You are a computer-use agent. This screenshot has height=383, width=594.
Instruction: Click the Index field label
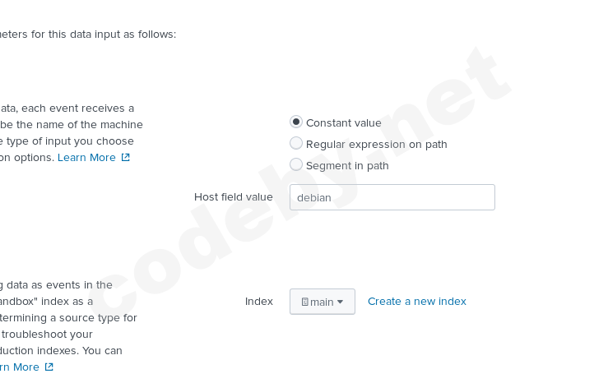[x=258, y=302]
